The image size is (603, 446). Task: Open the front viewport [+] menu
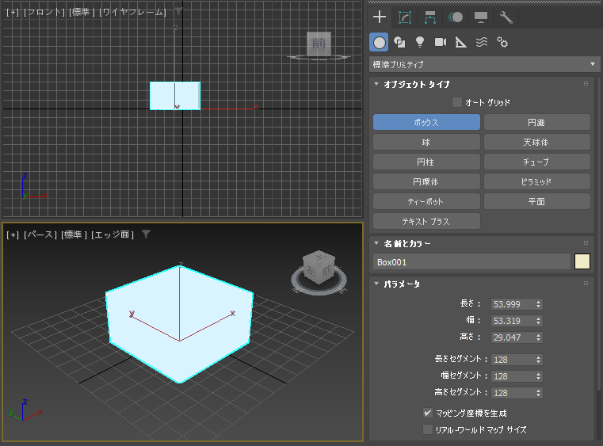pyautogui.click(x=13, y=13)
